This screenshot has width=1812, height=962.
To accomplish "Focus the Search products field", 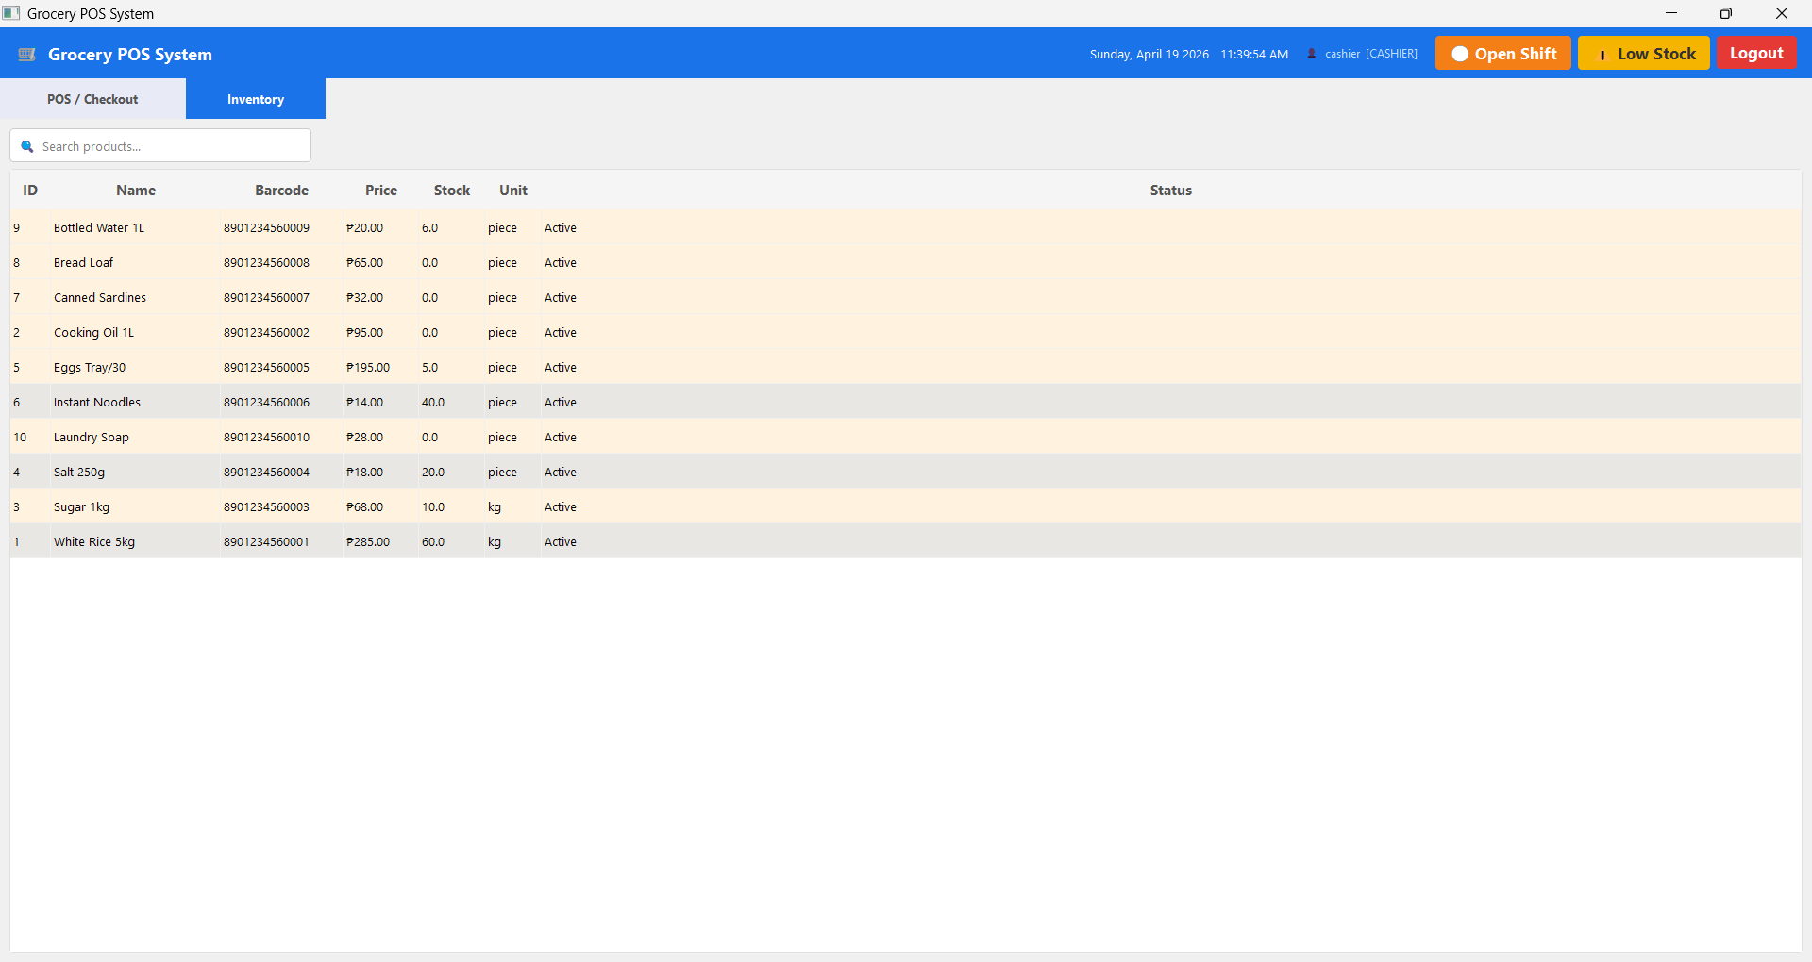I will click(160, 146).
